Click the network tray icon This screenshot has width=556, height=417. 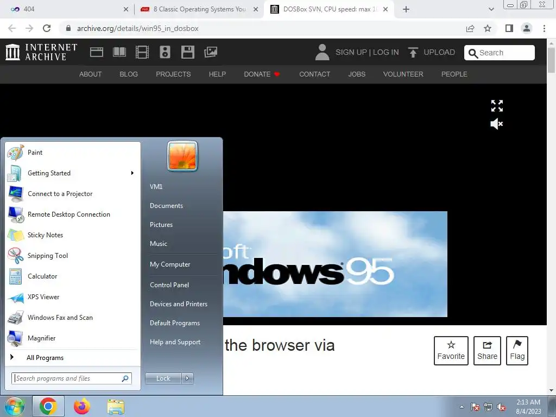[x=488, y=407]
